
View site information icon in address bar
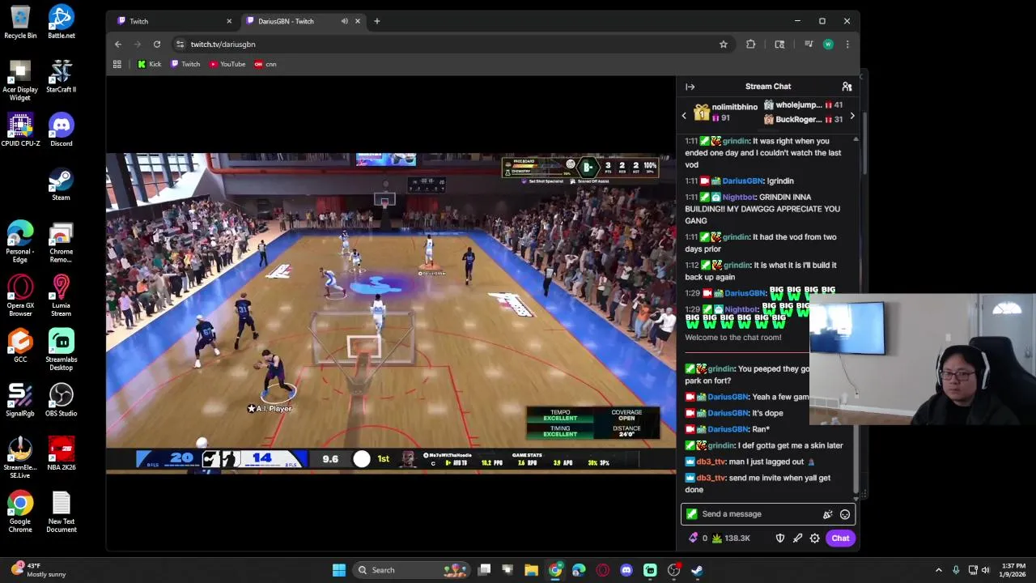pos(180,45)
